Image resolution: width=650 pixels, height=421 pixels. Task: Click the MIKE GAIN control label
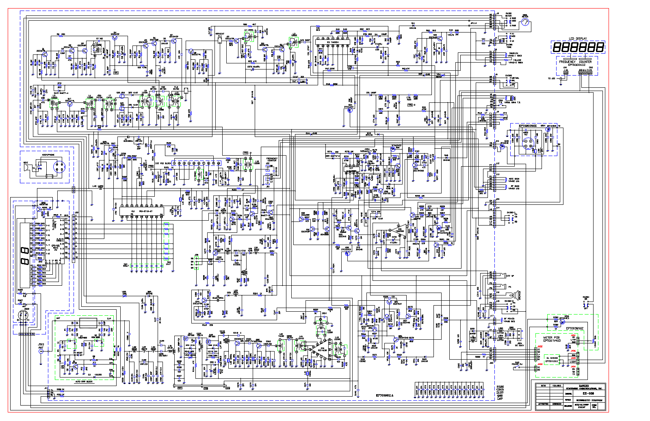pos(514,179)
